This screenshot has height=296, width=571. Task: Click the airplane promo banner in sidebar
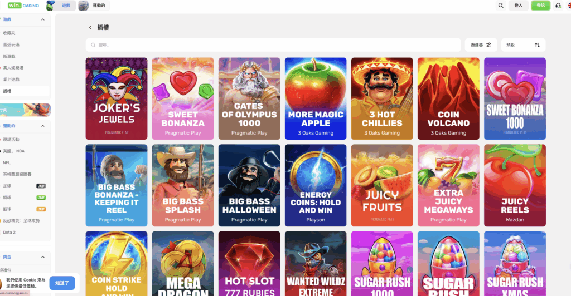(25, 110)
